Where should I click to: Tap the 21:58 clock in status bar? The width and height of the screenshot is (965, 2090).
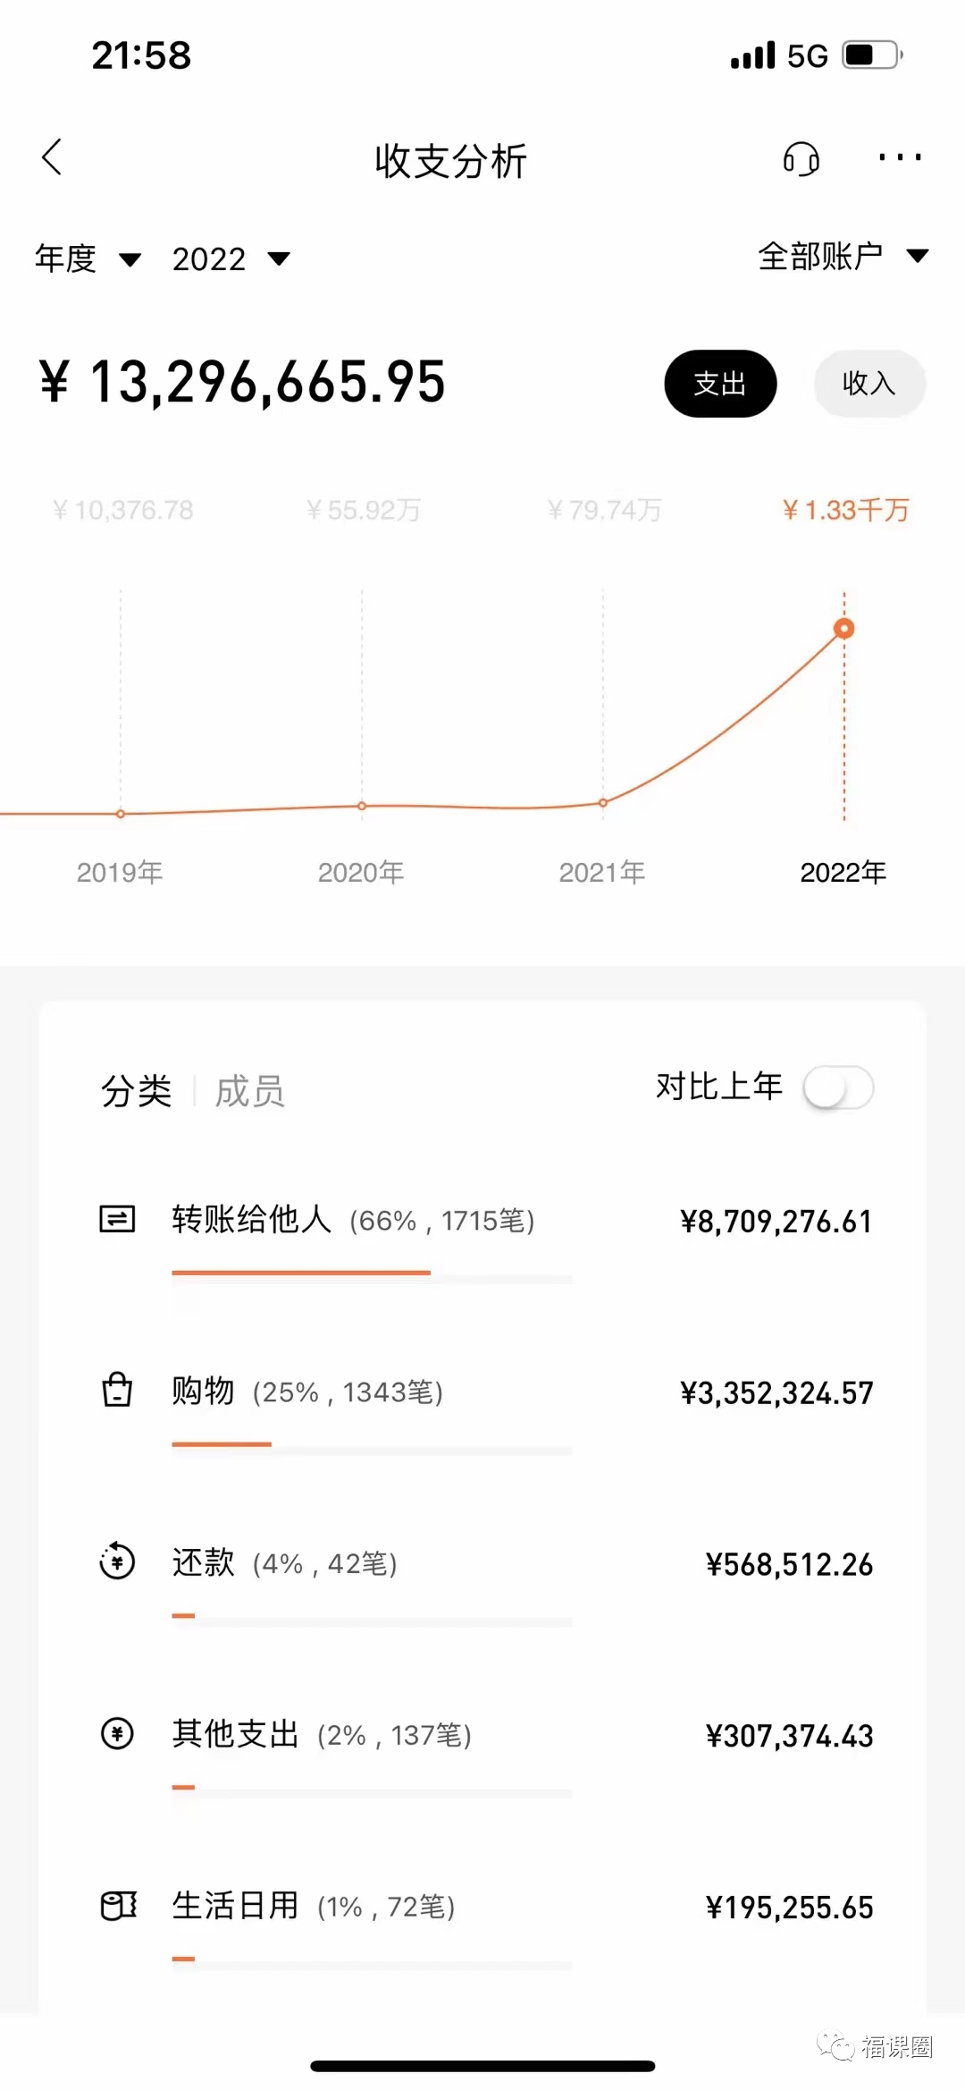coord(141,55)
